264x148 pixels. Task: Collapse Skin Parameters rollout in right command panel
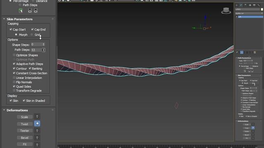236,75
